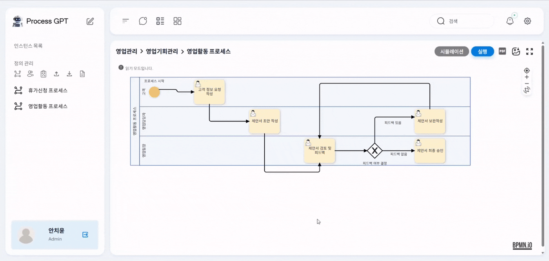Click the edit pencil icon beside Process GPT
The height and width of the screenshot is (261, 549).
pos(90,21)
